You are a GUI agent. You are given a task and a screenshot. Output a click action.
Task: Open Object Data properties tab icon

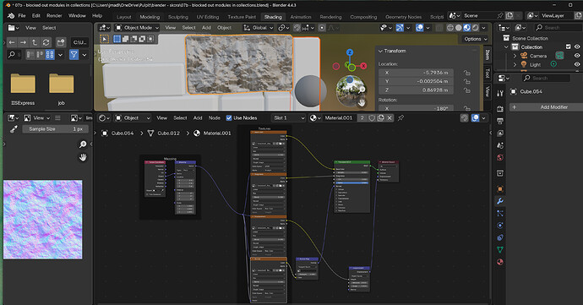pos(500,249)
